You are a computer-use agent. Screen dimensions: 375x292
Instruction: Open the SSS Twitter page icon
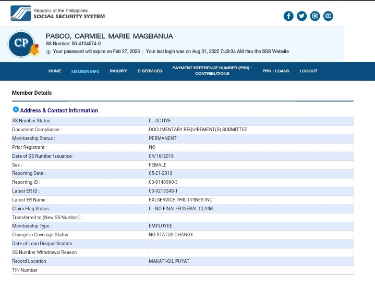point(301,16)
